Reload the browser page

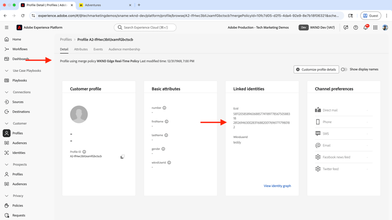23,16
